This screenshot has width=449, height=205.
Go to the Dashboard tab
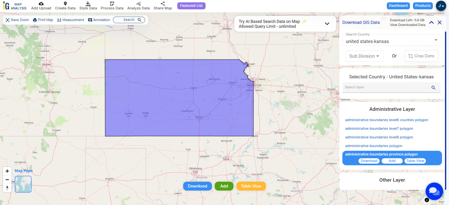pyautogui.click(x=398, y=6)
